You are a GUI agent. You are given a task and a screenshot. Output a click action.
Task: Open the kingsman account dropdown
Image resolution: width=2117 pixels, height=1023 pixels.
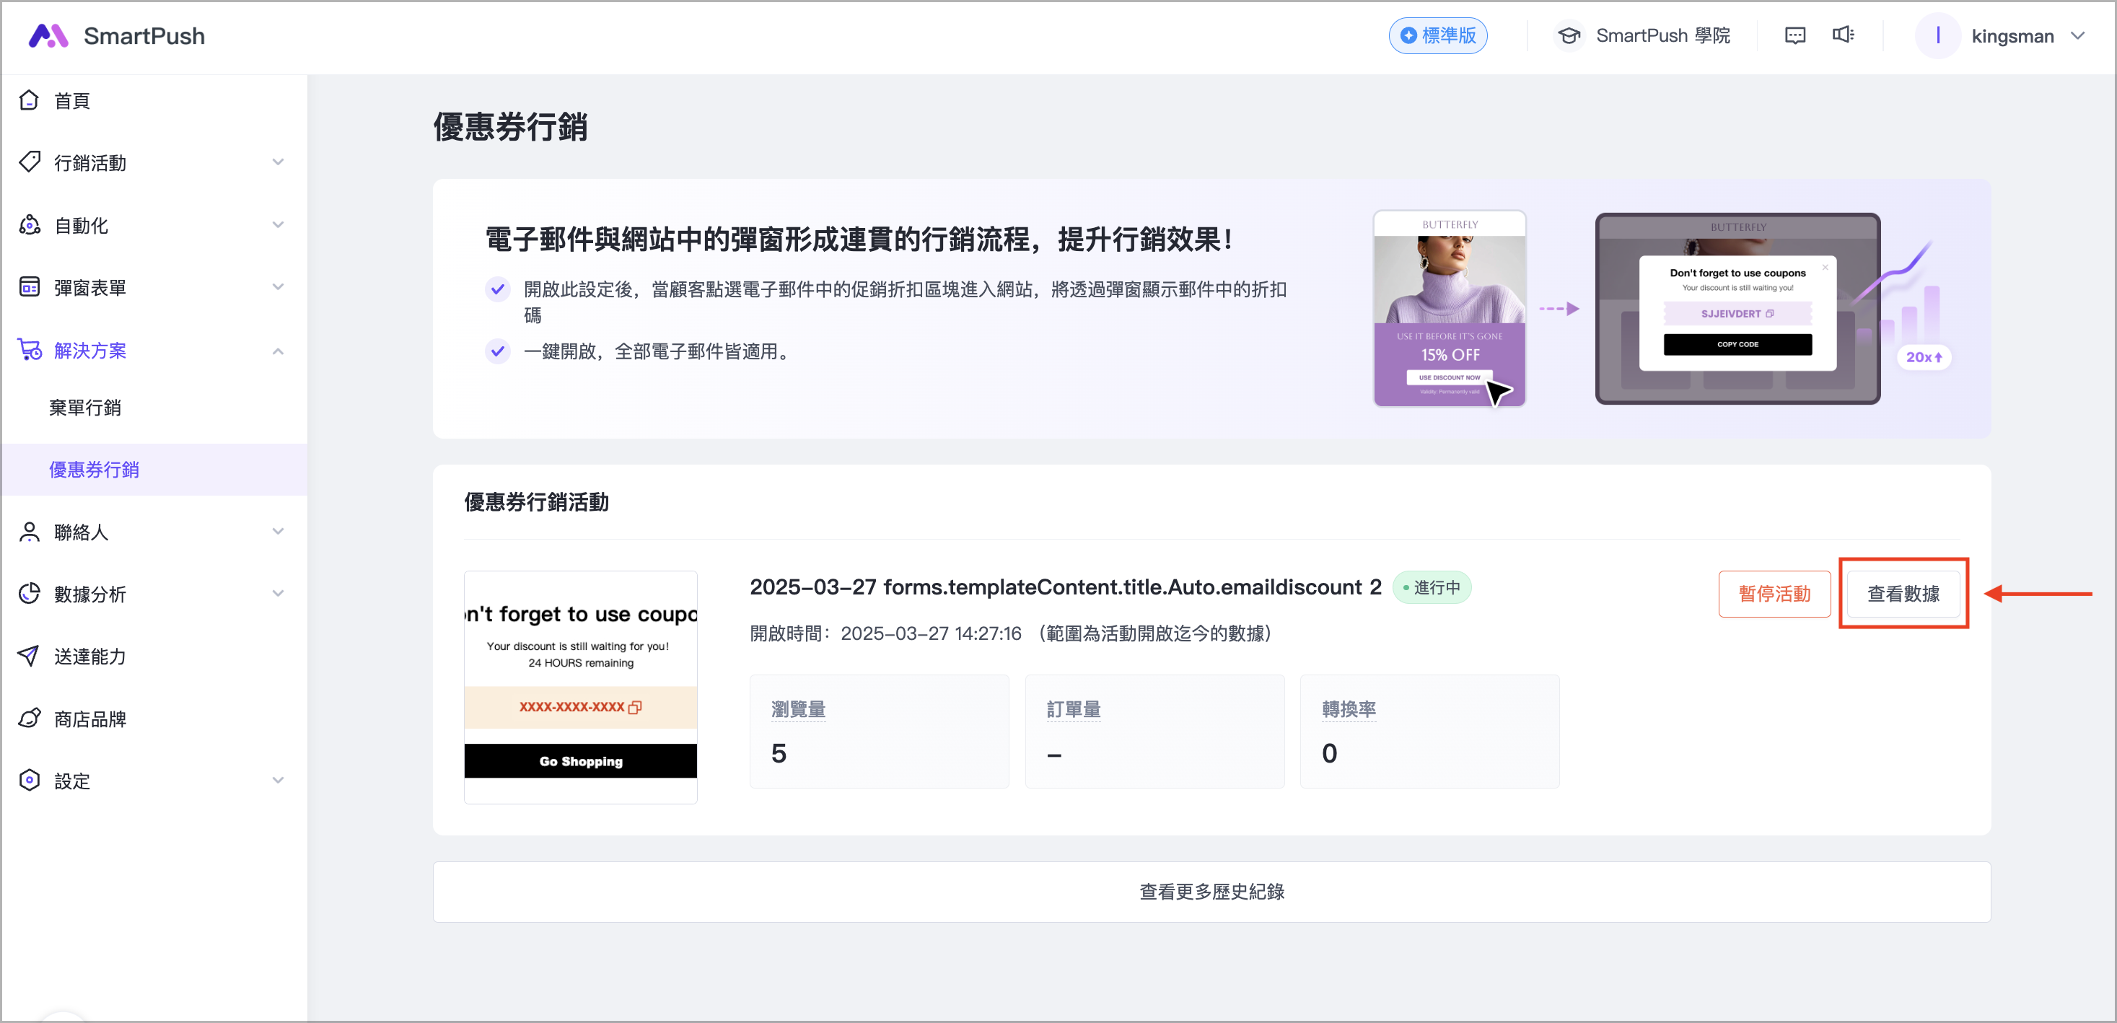click(x=2080, y=35)
